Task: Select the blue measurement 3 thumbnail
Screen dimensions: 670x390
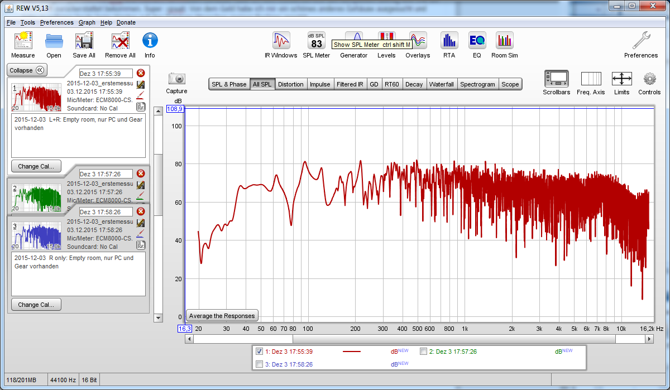Action: (36, 235)
